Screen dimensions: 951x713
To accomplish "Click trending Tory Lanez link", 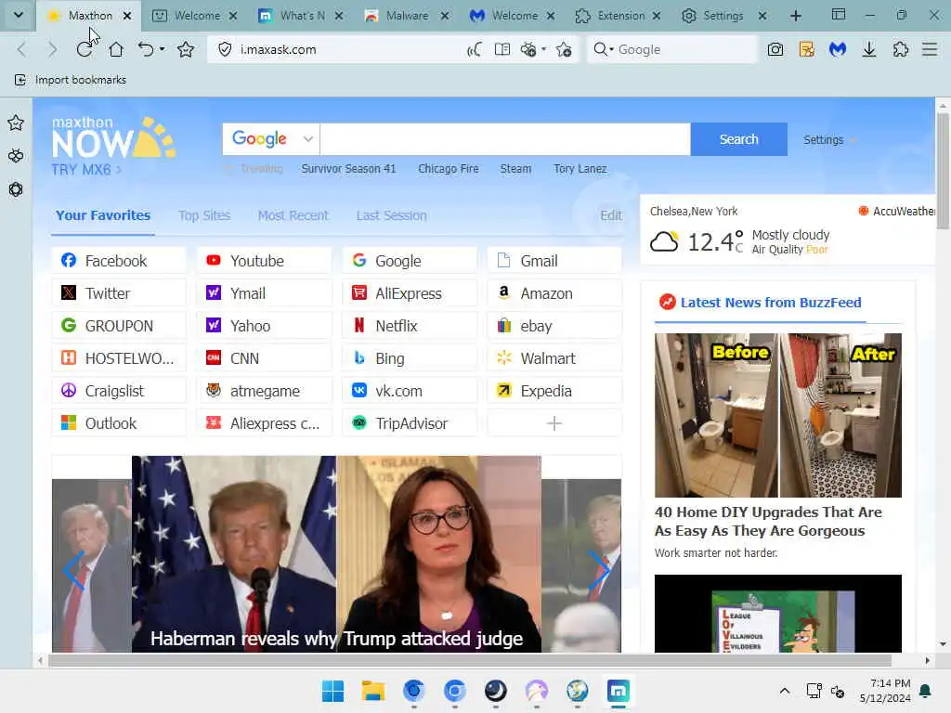I will tap(580, 169).
